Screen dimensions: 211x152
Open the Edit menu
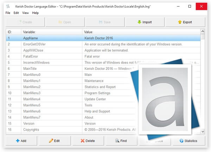click(16, 13)
